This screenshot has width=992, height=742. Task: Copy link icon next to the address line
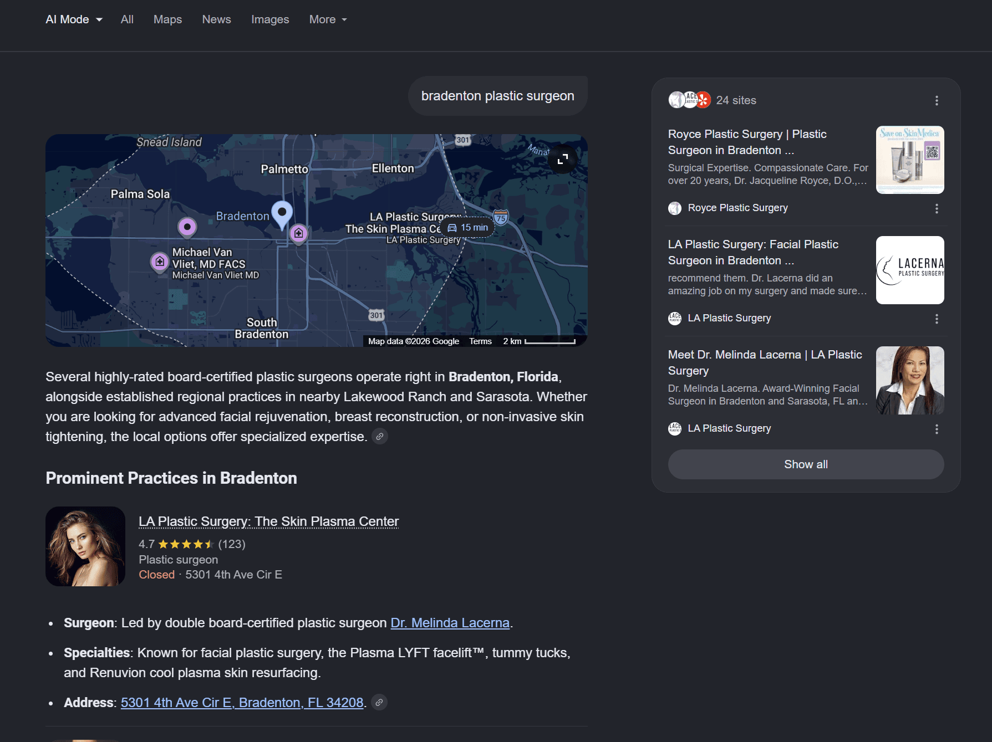point(379,703)
